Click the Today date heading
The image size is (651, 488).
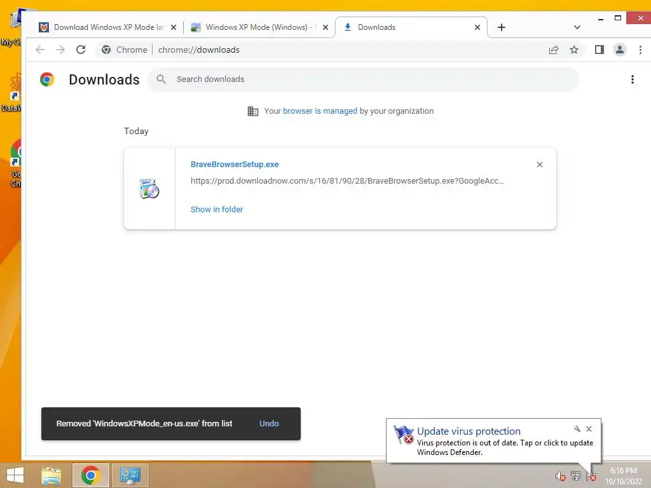point(136,131)
